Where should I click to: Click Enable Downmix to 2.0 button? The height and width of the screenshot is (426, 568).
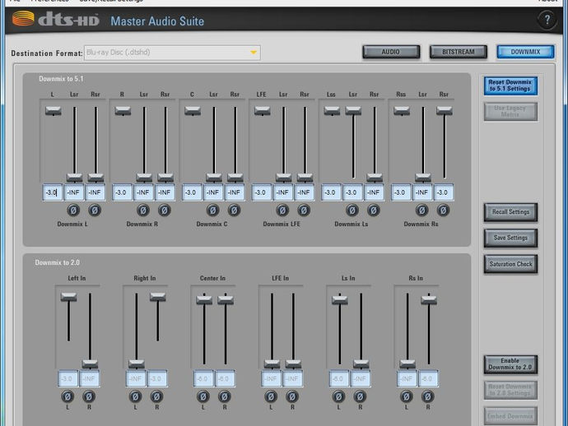510,364
